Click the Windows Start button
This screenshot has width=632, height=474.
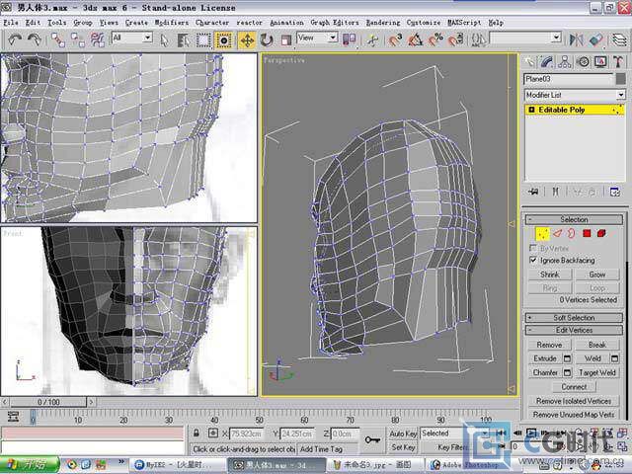click(31, 465)
